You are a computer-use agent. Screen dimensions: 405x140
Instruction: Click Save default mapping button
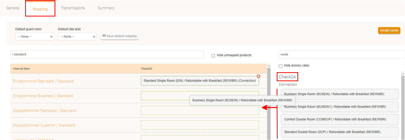pyautogui.click(x=119, y=36)
